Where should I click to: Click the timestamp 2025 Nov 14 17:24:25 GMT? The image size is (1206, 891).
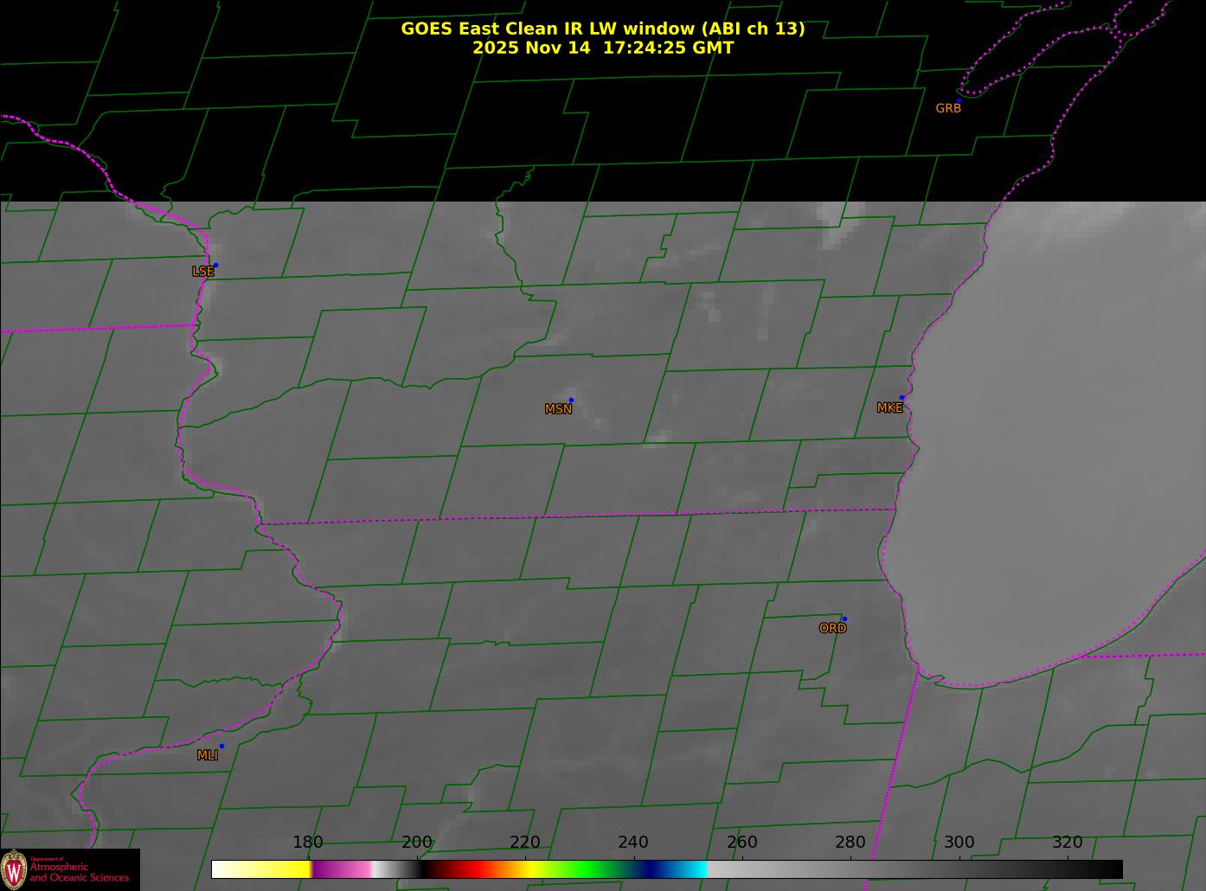[x=603, y=48]
